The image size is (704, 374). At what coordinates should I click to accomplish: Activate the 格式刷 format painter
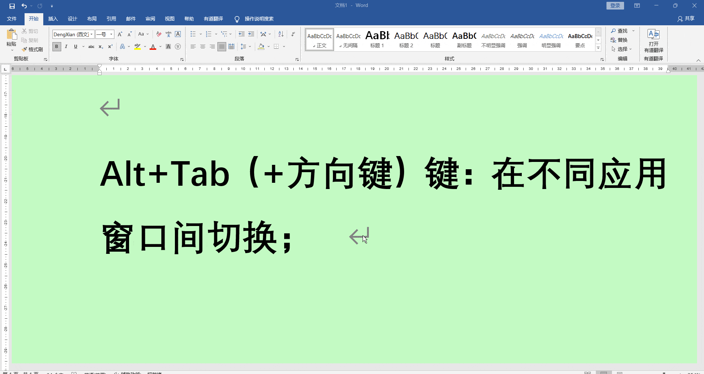coord(32,49)
